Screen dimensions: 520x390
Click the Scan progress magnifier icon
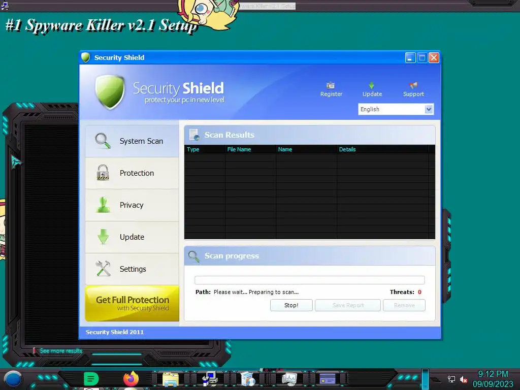coord(193,256)
